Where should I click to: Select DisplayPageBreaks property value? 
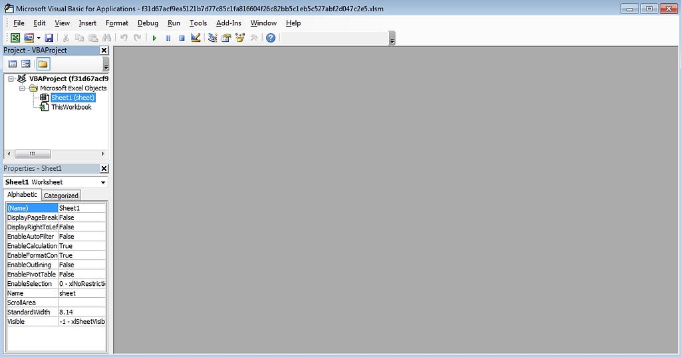(82, 217)
